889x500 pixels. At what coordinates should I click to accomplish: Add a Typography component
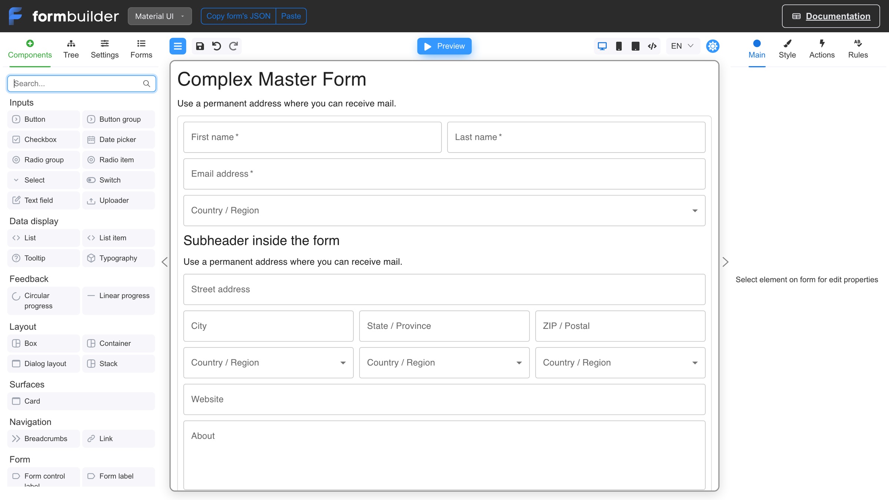[119, 258]
